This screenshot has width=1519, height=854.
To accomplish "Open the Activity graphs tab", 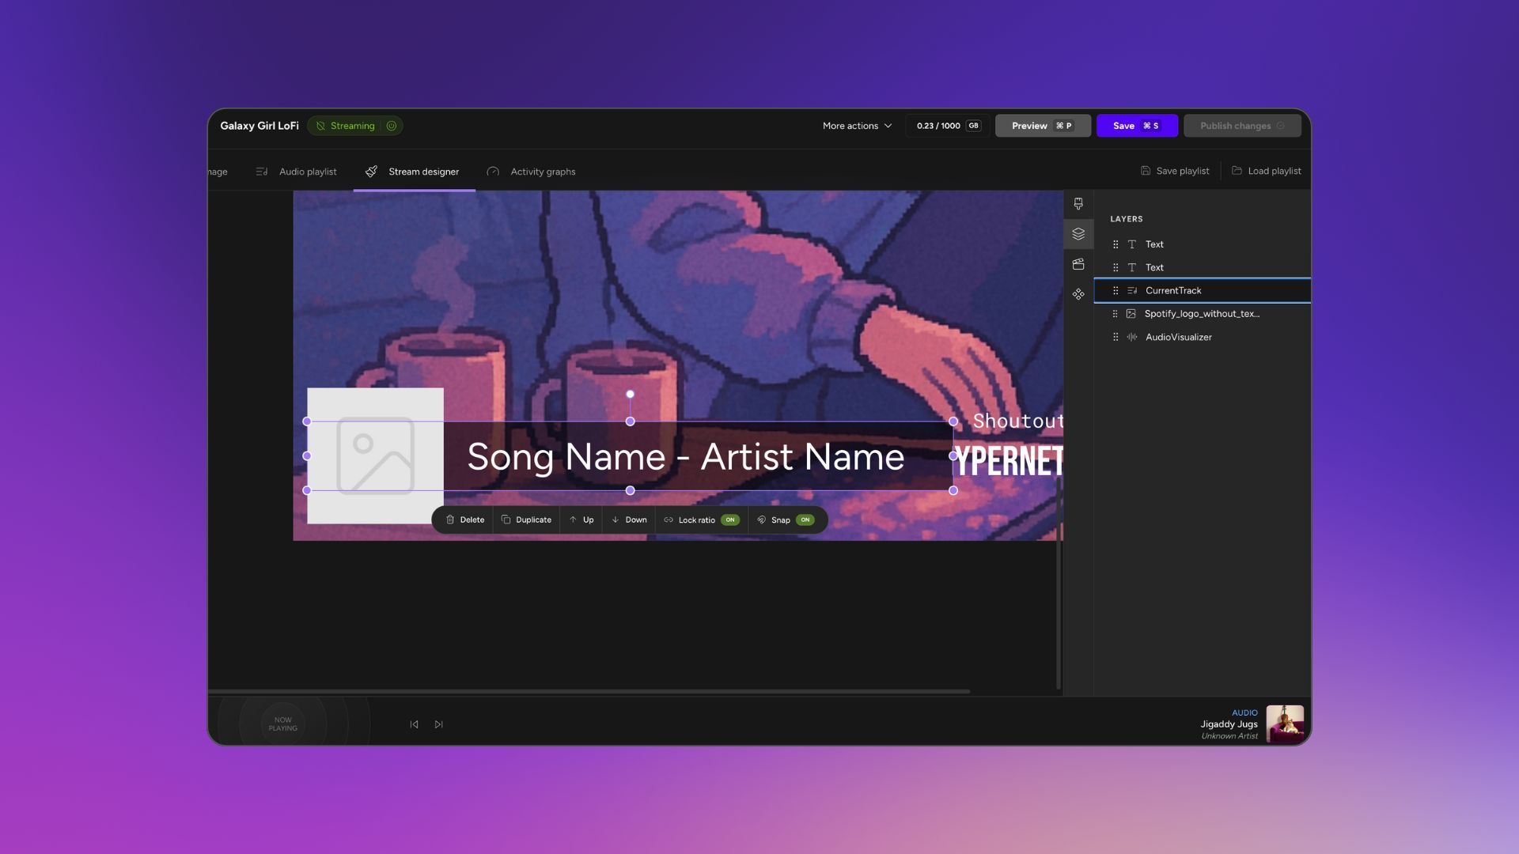I will 531,172.
